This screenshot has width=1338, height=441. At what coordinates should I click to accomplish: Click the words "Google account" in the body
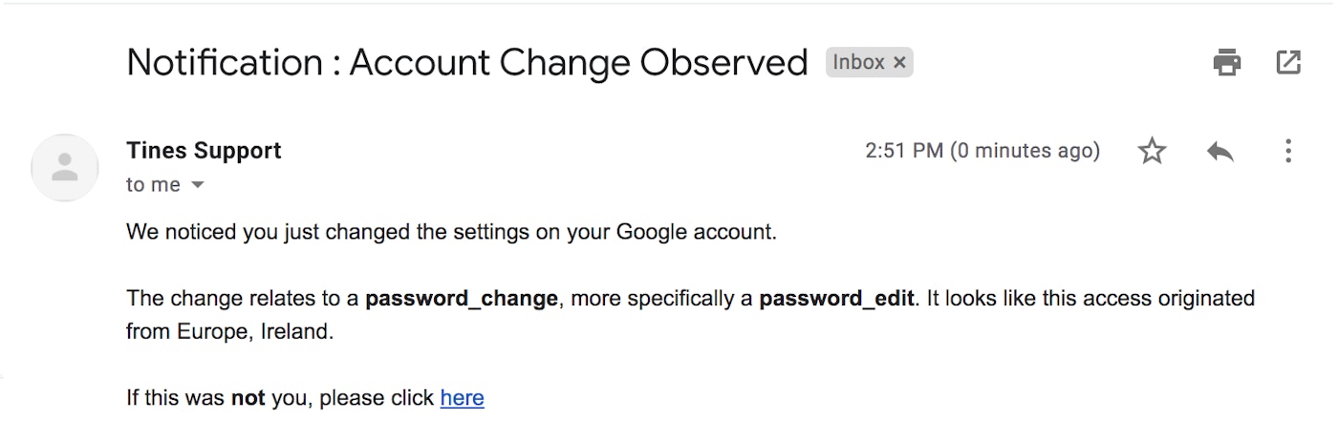(x=695, y=232)
